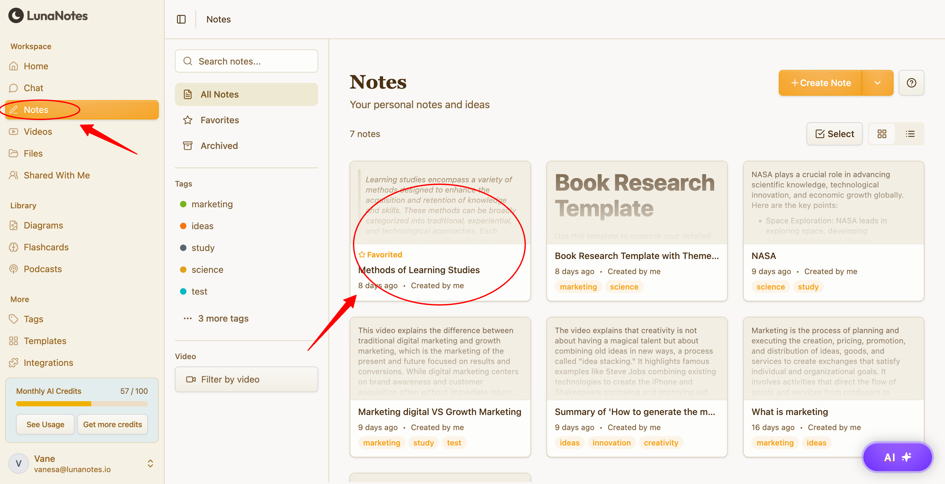Open Flashcards from the Library sidebar
The height and width of the screenshot is (484, 945).
pos(46,247)
